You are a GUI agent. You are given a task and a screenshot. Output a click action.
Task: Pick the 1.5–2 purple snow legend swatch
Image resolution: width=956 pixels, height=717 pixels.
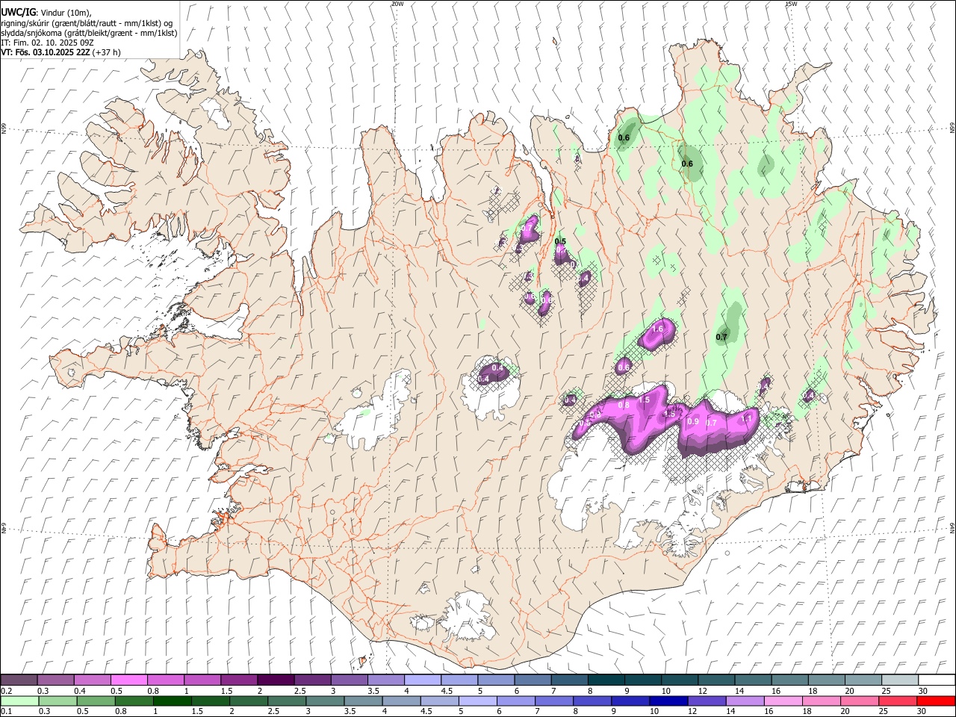(239, 680)
